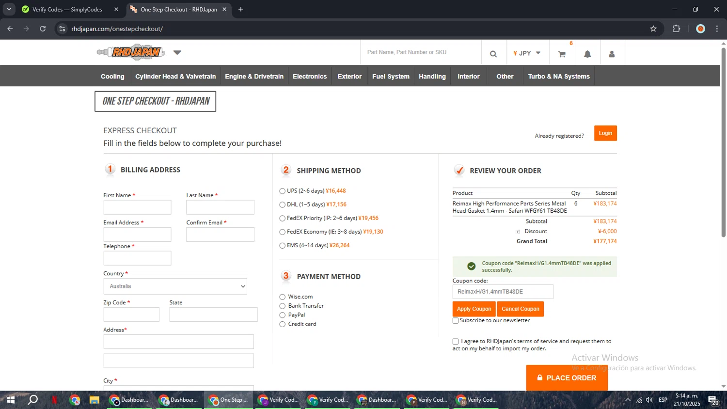The image size is (727, 409).
Task: Open the Handling menu
Action: pos(432,77)
